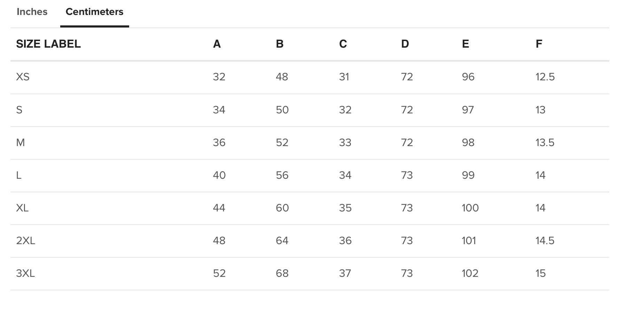Click the SIZE LABEL column header

[x=48, y=44]
